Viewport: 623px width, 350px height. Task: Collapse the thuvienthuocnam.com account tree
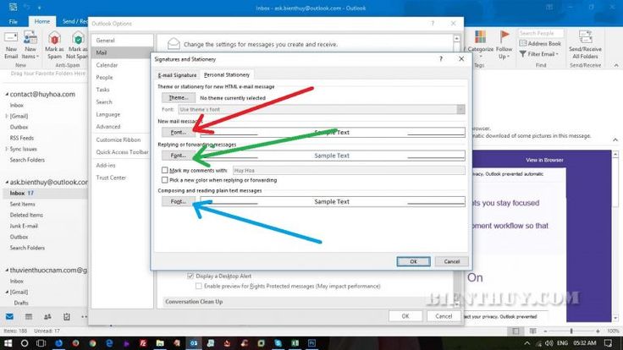pyautogui.click(x=7, y=271)
